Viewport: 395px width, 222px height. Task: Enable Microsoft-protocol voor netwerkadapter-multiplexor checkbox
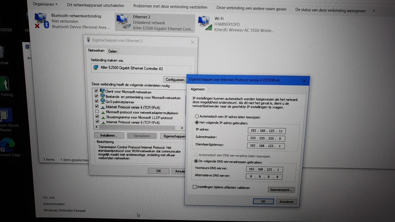coord(97,111)
